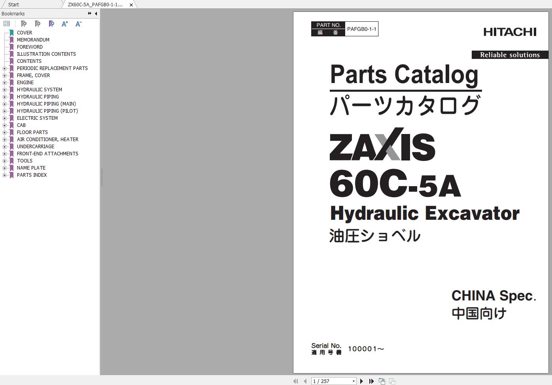Click the previous view icon in the page bar
Viewport: 552px width, 385px height.
click(382, 381)
